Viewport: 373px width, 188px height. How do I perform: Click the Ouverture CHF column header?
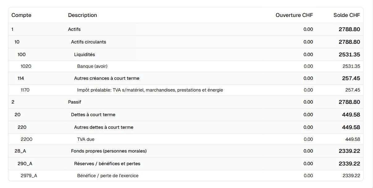pos(294,15)
